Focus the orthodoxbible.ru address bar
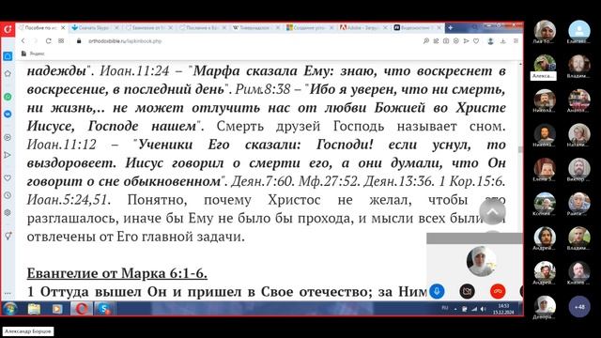The width and height of the screenshot is (601, 338). (125, 41)
